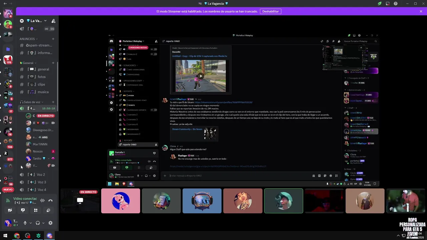Screen dimensions: 427x240
Task: Add a voice channel with Salas de voz plus
Action: [x=53, y=102]
